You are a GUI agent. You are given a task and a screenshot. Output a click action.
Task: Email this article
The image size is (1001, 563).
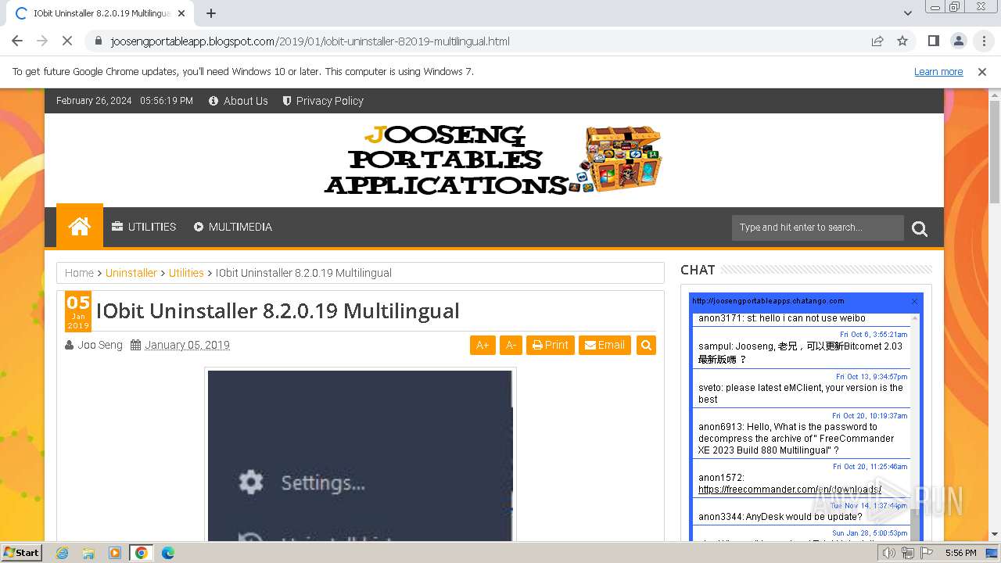pos(605,345)
